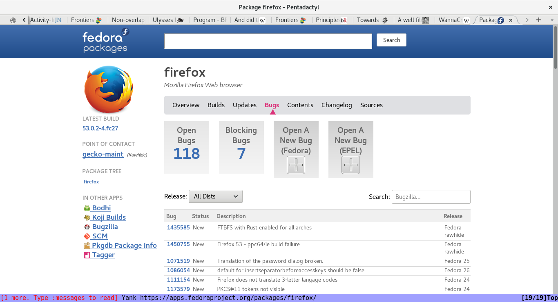Open the Changelog tab

point(337,105)
